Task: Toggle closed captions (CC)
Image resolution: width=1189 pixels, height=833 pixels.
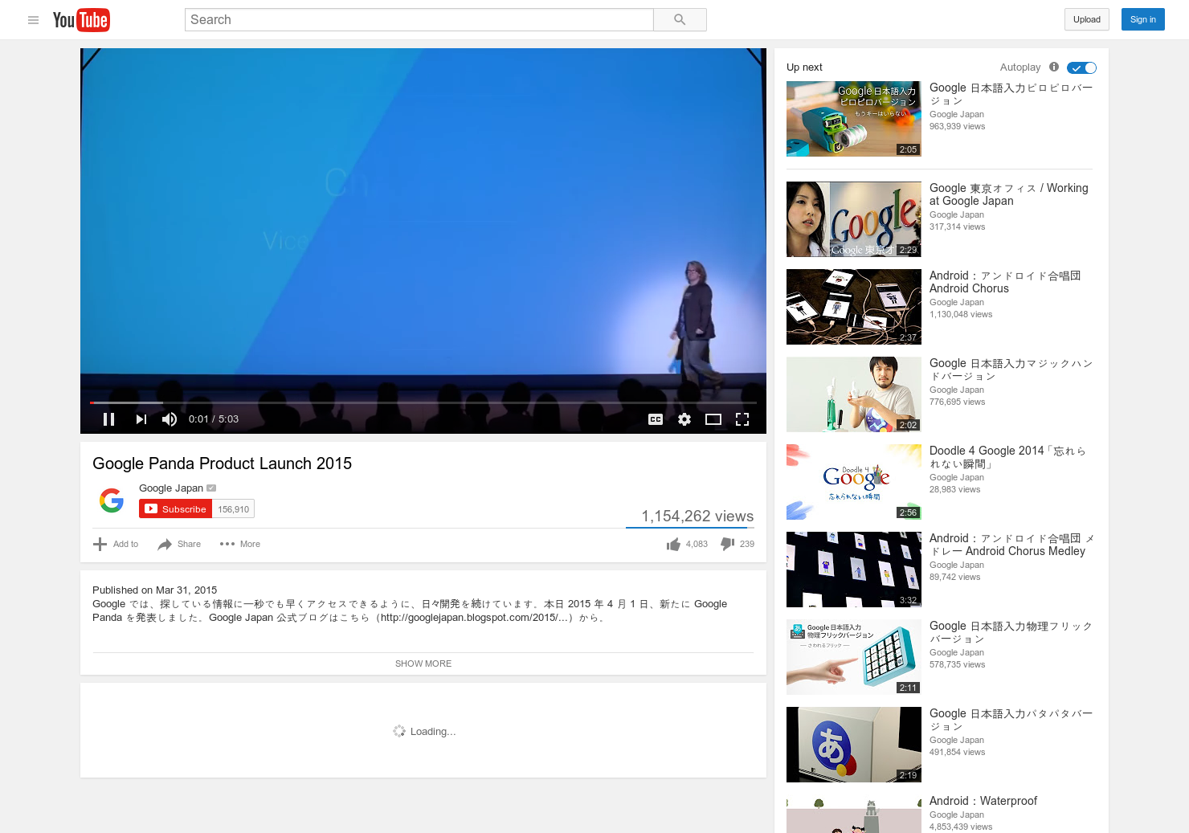Action: click(656, 419)
